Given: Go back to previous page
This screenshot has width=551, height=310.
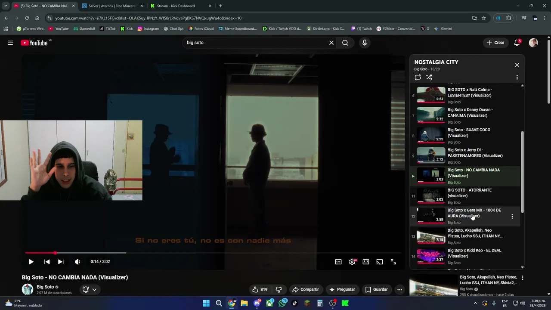Looking at the screenshot, I should pyautogui.click(x=6, y=18).
